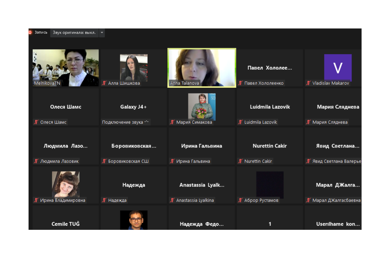The height and width of the screenshot is (272, 386).
Task: Select Anna Talanova's active speaker video
Action: click(202, 68)
